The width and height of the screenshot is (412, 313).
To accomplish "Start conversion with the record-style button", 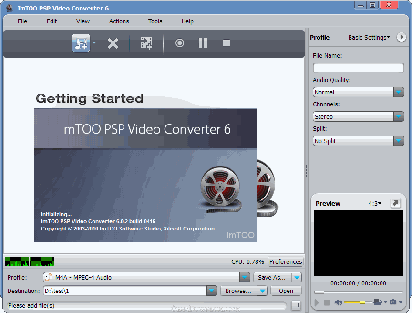I will (180, 43).
